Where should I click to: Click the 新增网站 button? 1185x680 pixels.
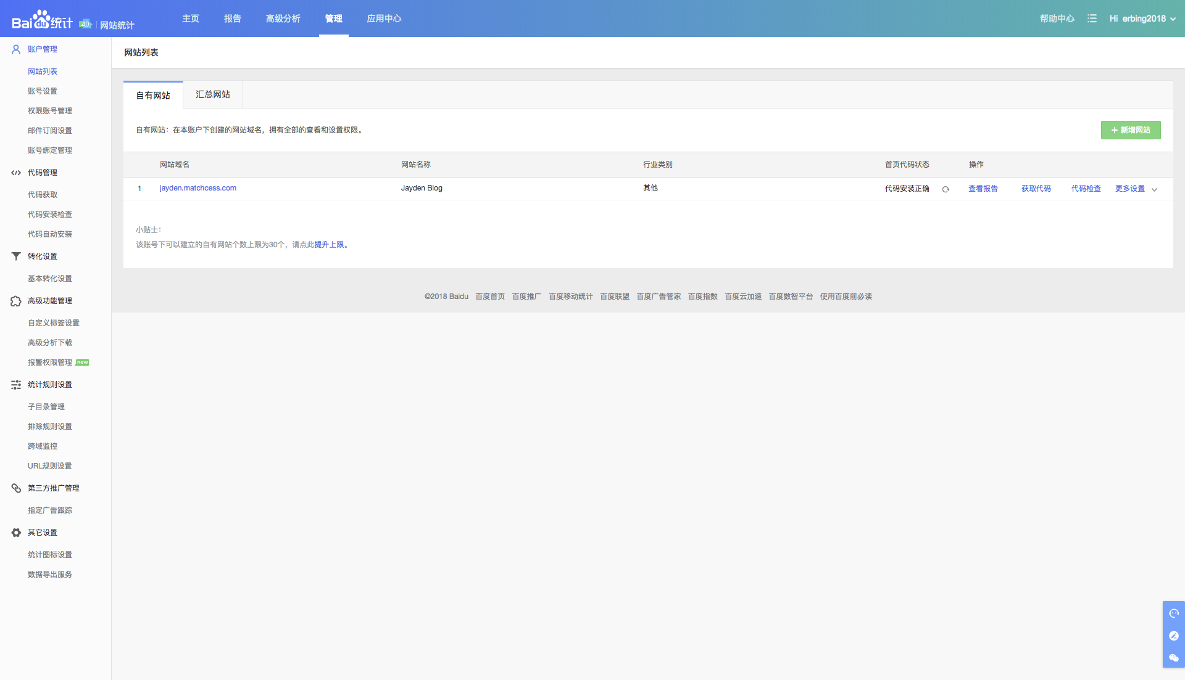pyautogui.click(x=1130, y=130)
